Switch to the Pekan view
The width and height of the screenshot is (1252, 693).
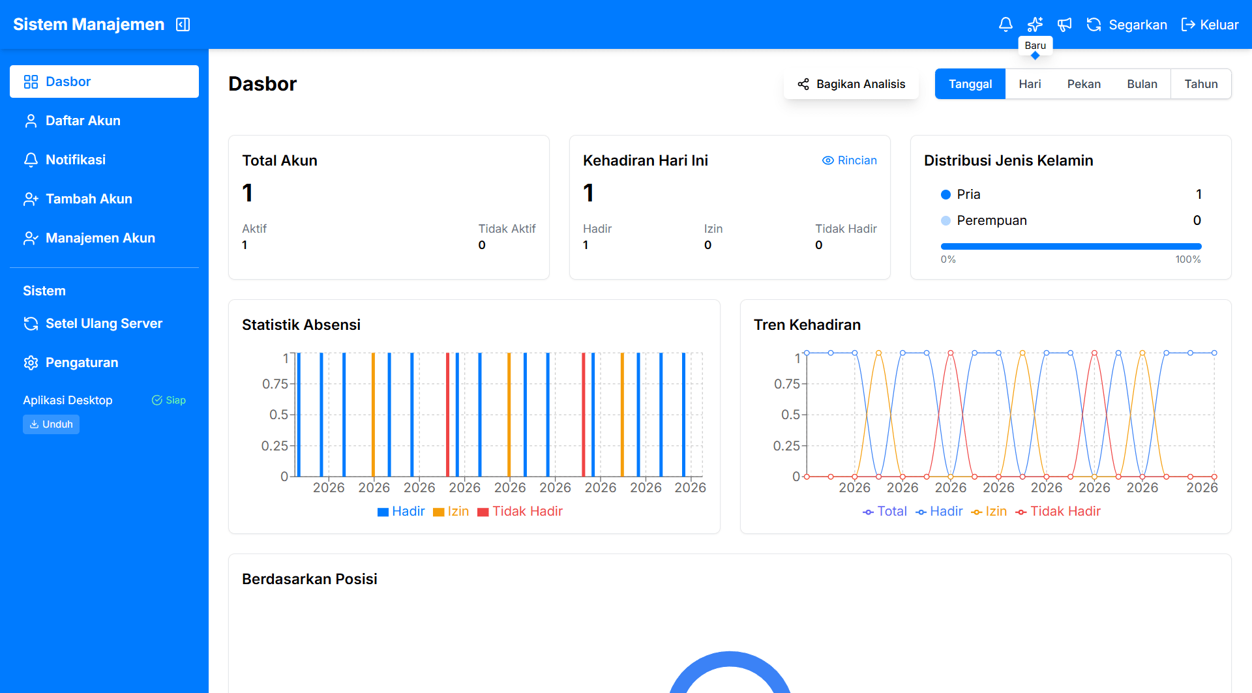click(x=1084, y=83)
